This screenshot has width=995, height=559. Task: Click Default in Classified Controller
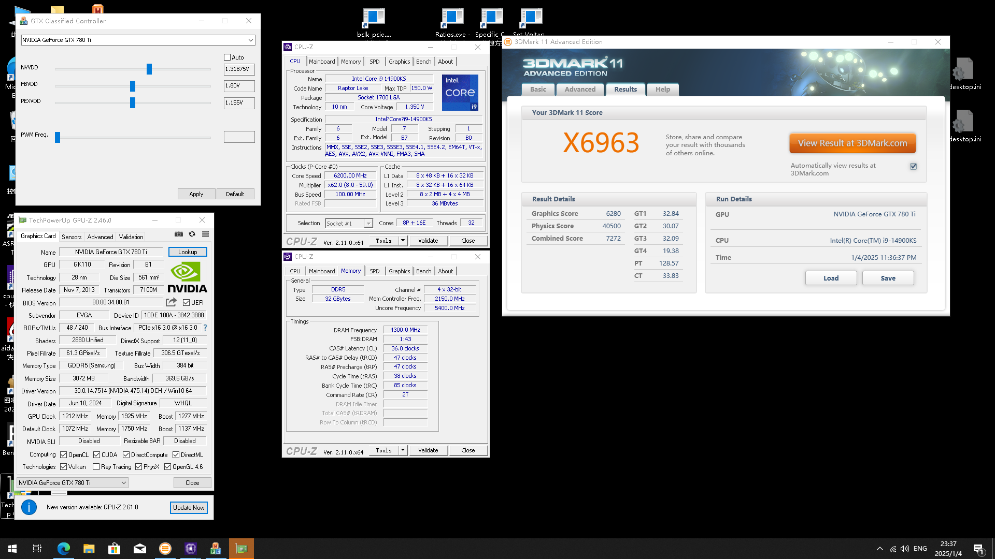(235, 194)
